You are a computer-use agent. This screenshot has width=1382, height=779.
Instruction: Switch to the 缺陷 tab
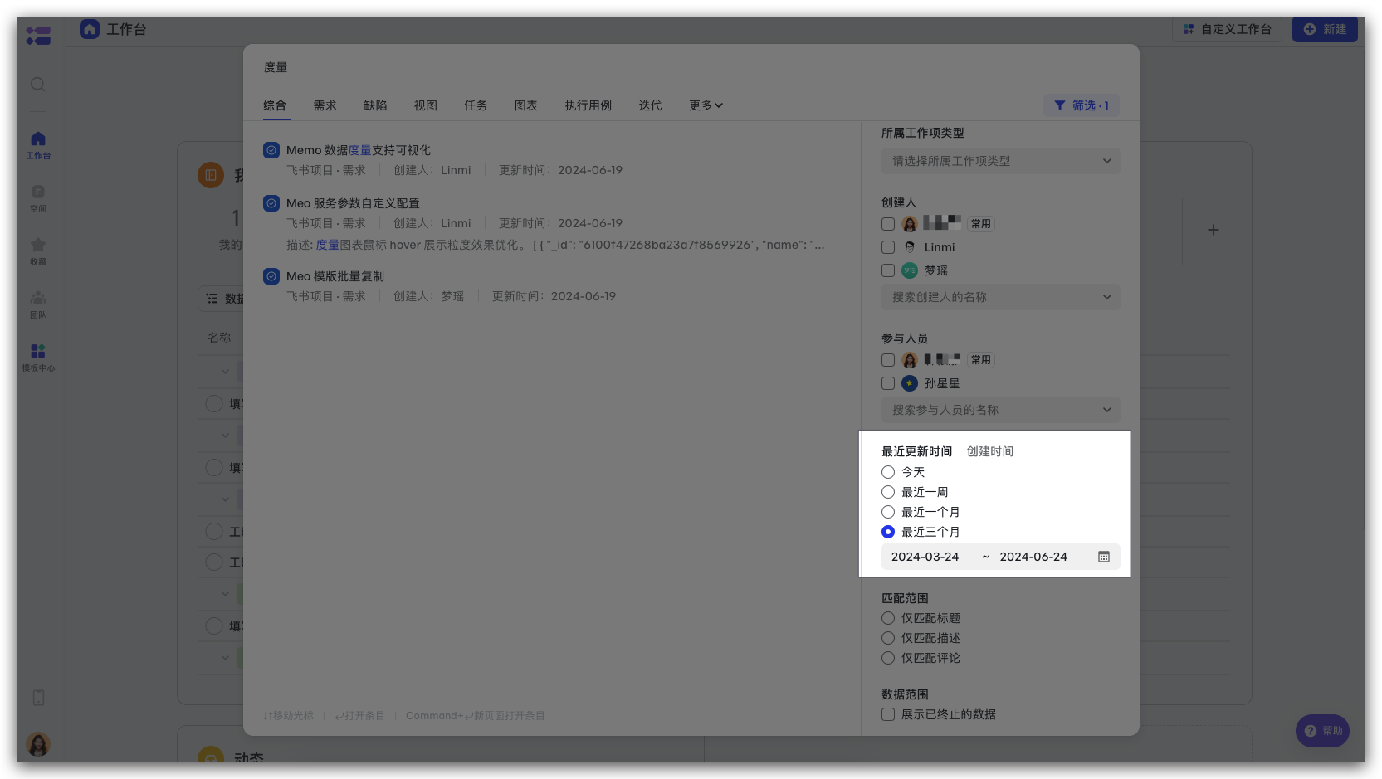[375, 105]
